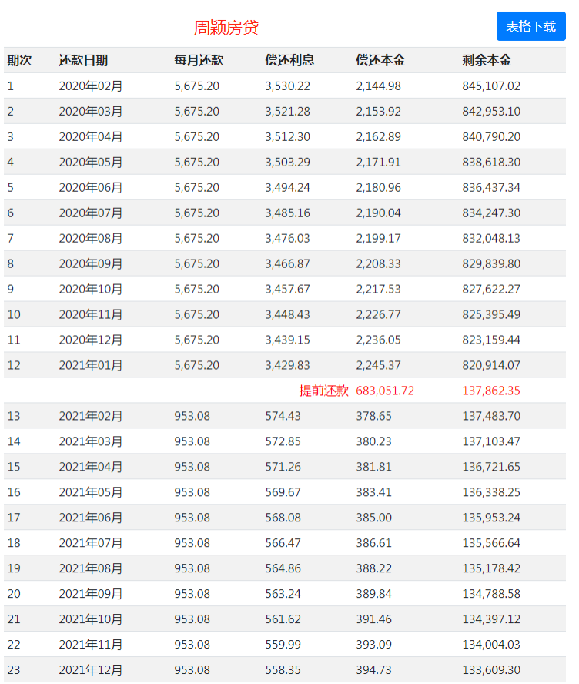579x684 pixels.
Task: Select interest value 3,485.16
Action: 288,213
